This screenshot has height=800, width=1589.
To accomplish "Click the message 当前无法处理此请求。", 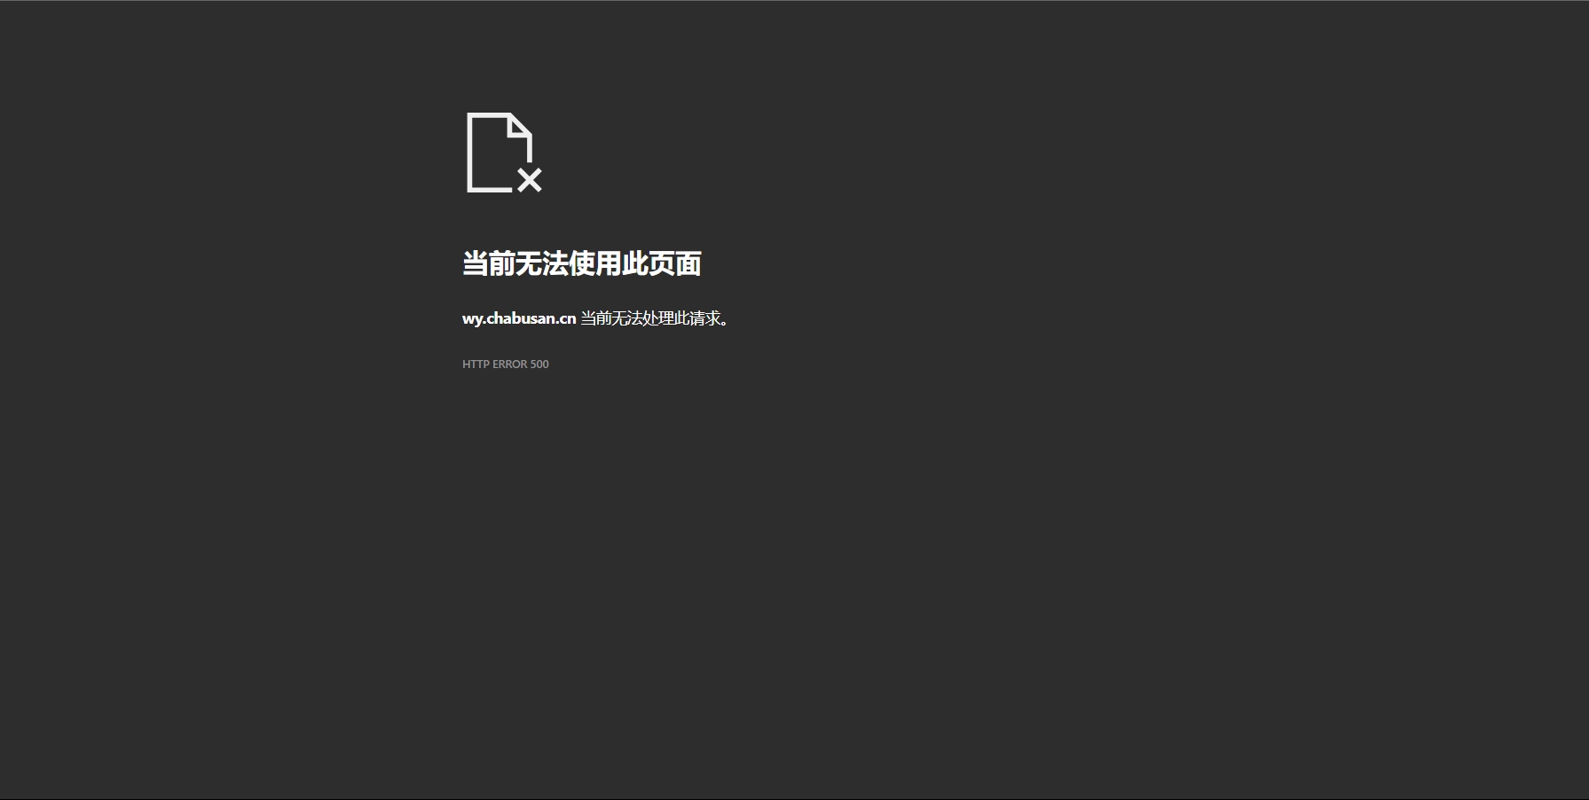I will 656,318.
